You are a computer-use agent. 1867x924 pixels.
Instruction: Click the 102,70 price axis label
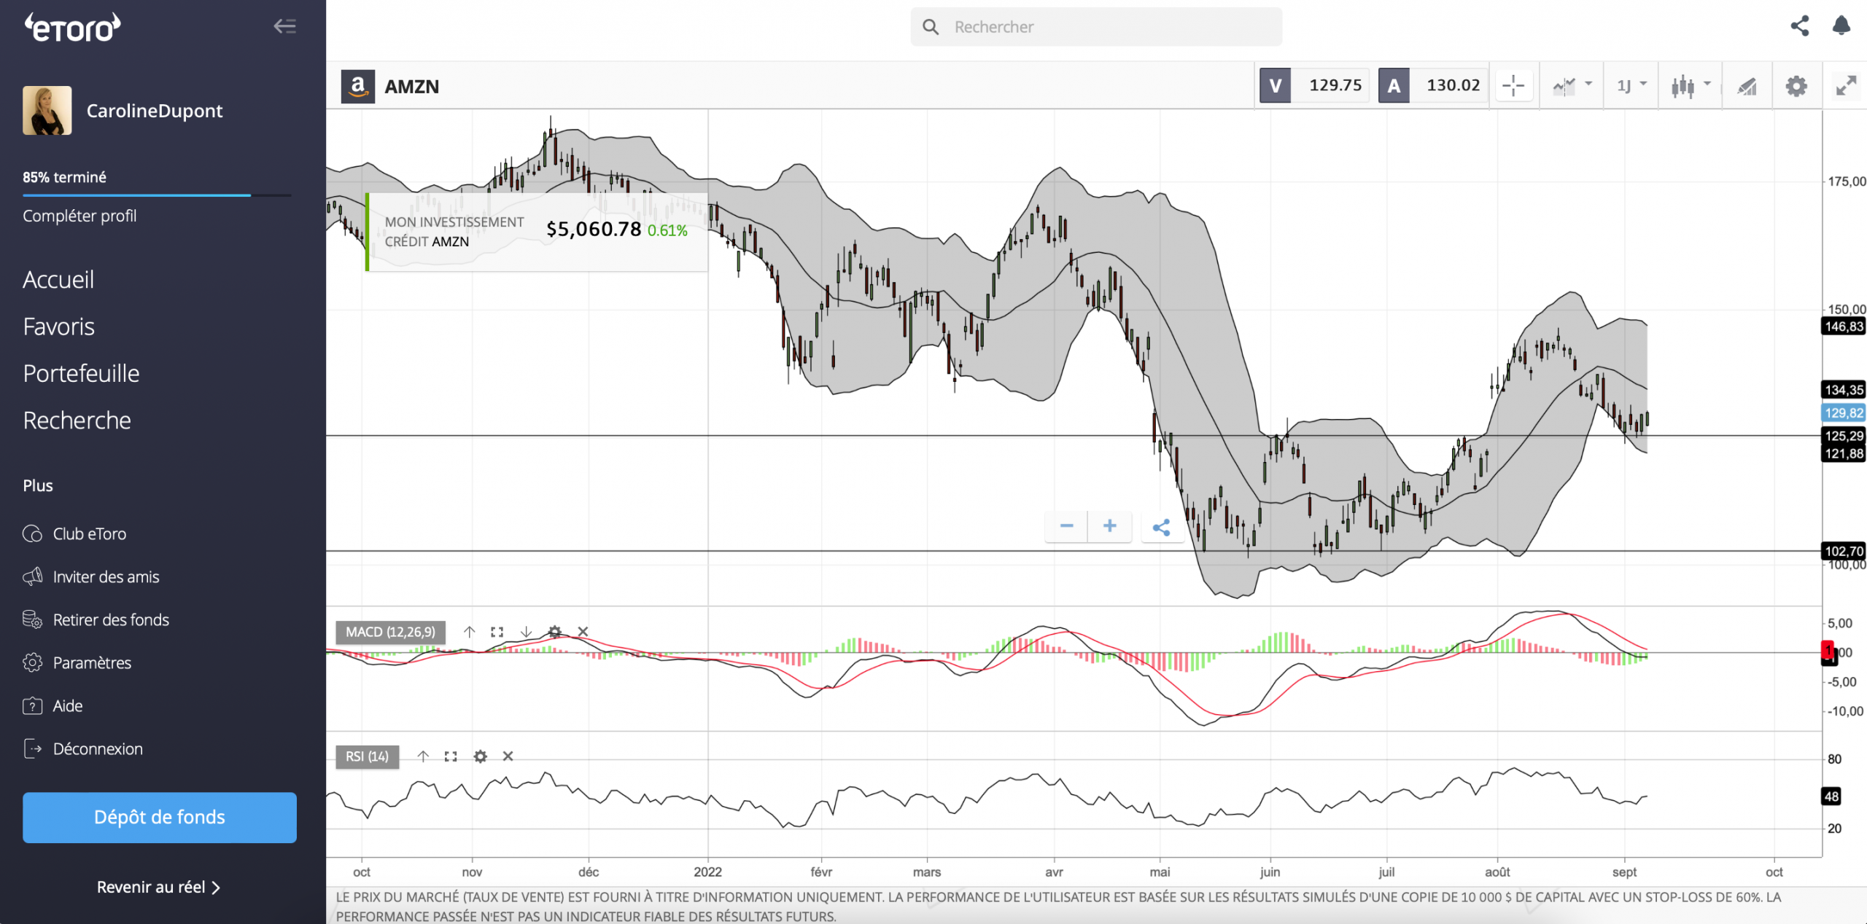click(x=1844, y=551)
